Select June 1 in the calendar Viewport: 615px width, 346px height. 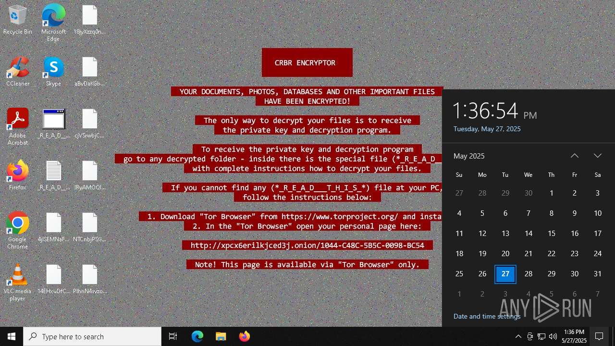point(459,294)
